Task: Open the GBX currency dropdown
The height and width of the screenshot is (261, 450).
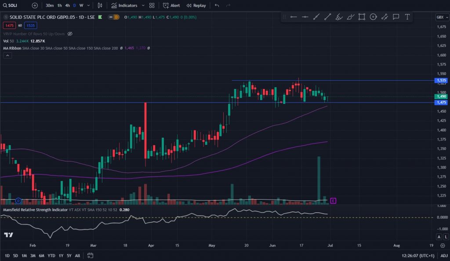Action: [x=440, y=17]
